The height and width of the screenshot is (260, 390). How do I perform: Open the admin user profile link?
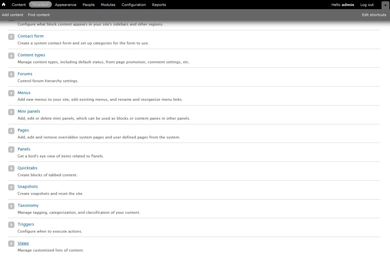[x=348, y=5]
